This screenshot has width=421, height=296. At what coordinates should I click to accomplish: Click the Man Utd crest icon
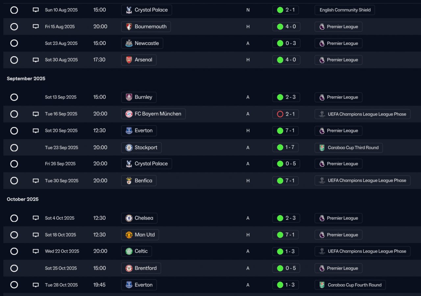pos(129,235)
